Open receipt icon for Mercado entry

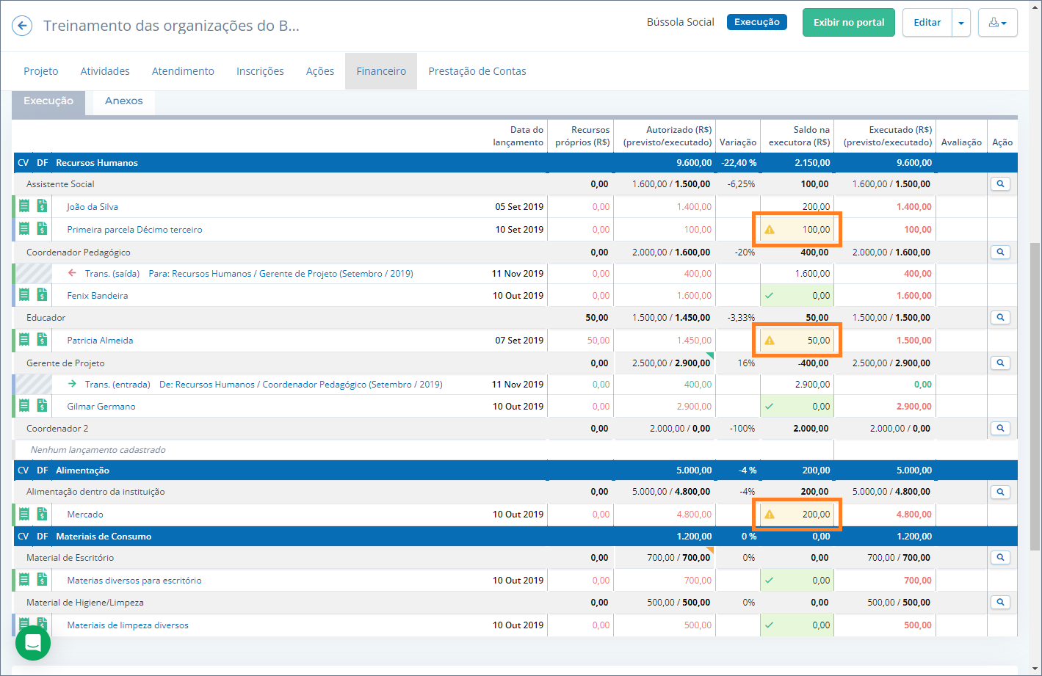click(x=24, y=514)
